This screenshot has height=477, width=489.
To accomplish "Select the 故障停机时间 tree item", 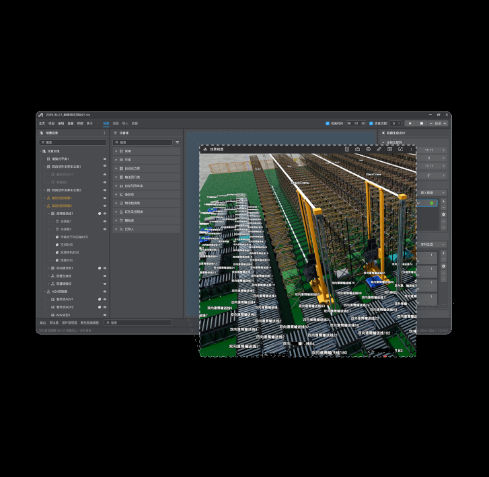I will click(69, 253).
